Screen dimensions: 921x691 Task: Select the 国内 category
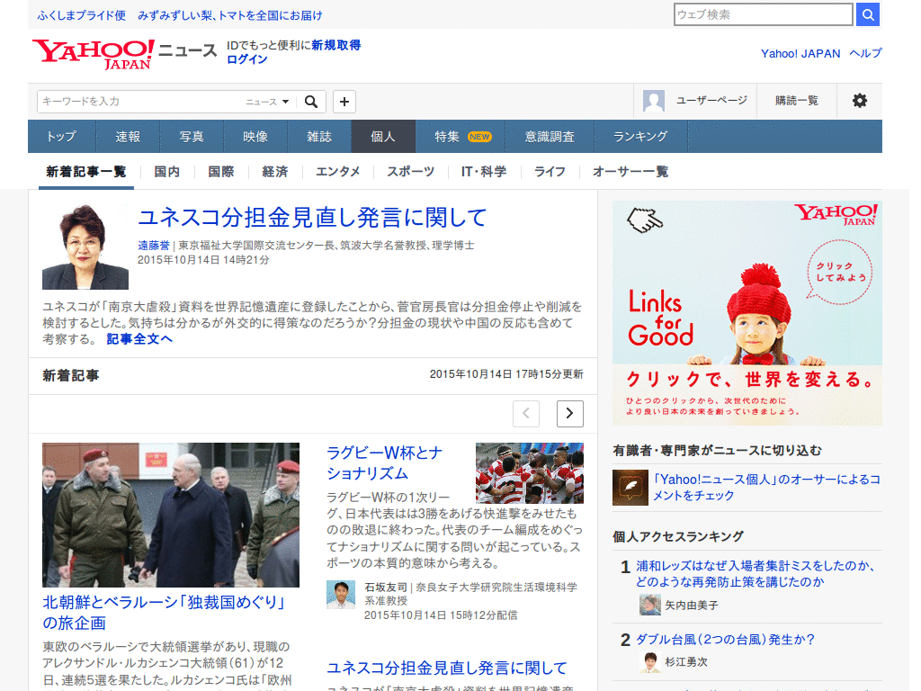(166, 172)
